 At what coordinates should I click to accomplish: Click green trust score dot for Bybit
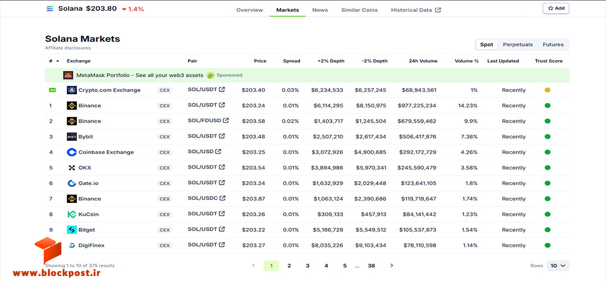tap(547, 136)
